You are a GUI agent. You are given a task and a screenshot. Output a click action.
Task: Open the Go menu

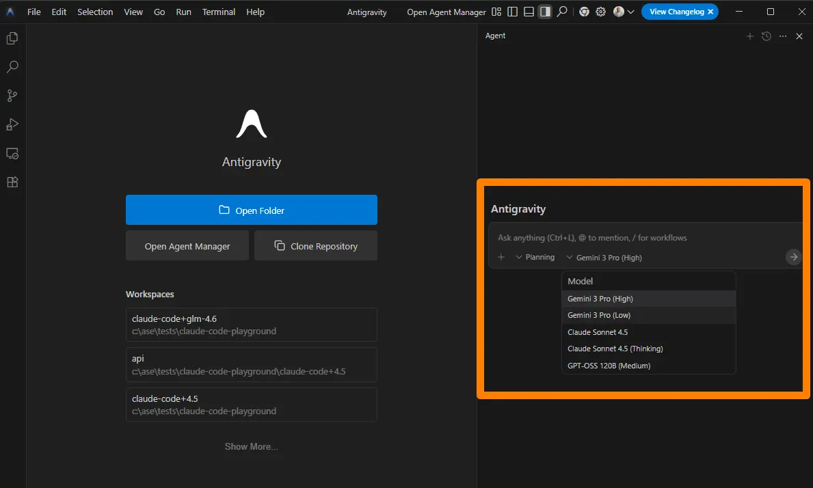(x=159, y=12)
